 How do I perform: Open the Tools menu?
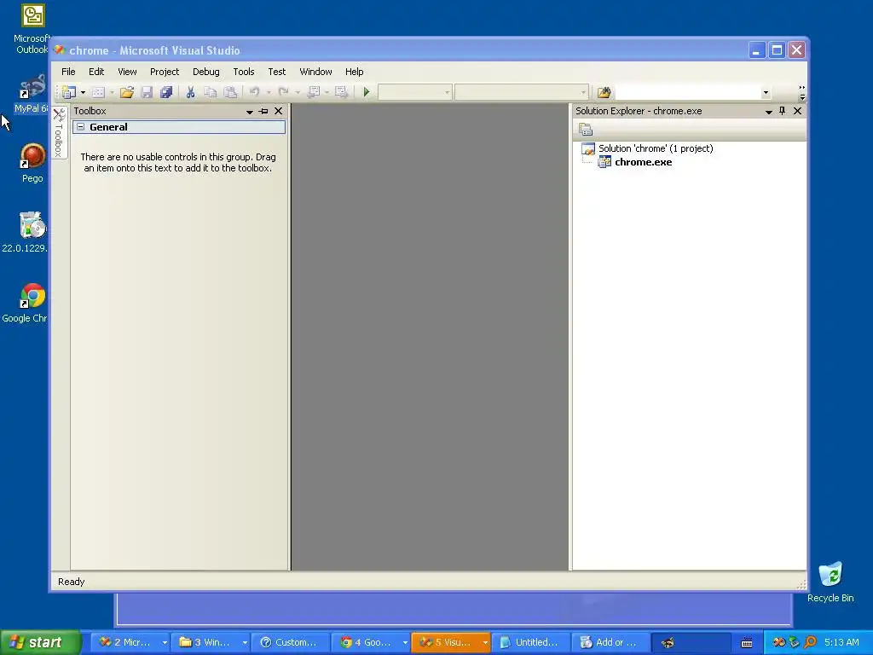(243, 72)
